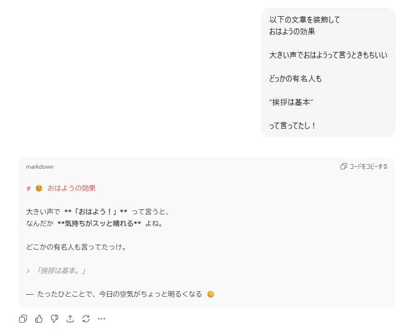Click the quoted "挨拶は基本" in user message
The image size is (411, 331).
tap(291, 102)
